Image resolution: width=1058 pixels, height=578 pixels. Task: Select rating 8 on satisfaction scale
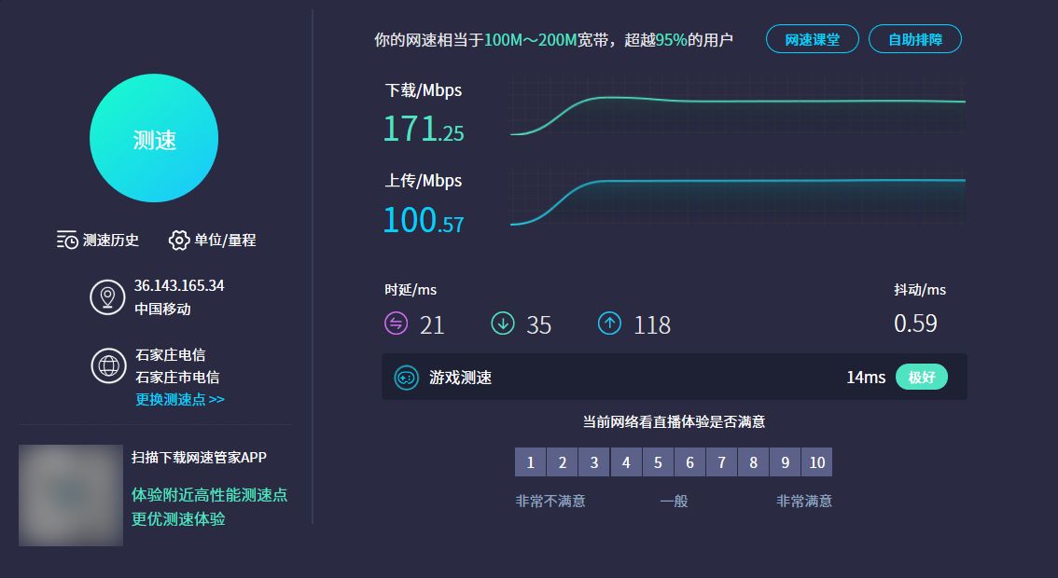753,462
